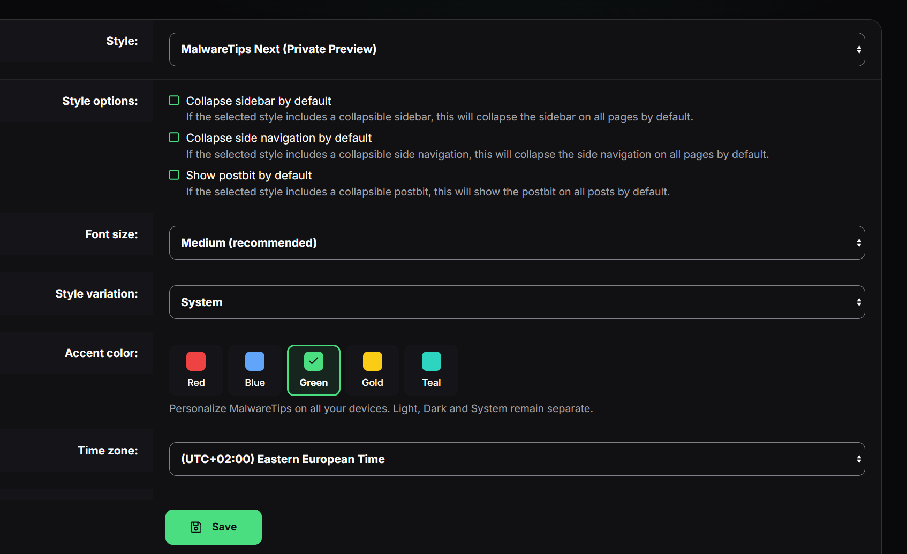Click the Style options label
The width and height of the screenshot is (907, 554).
(x=100, y=101)
